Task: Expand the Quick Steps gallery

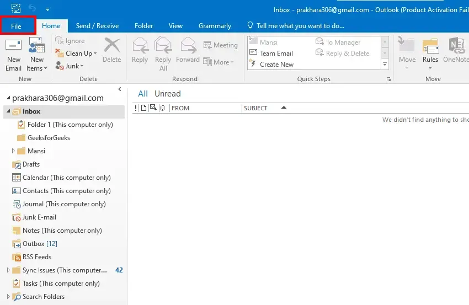Action: coord(385,65)
